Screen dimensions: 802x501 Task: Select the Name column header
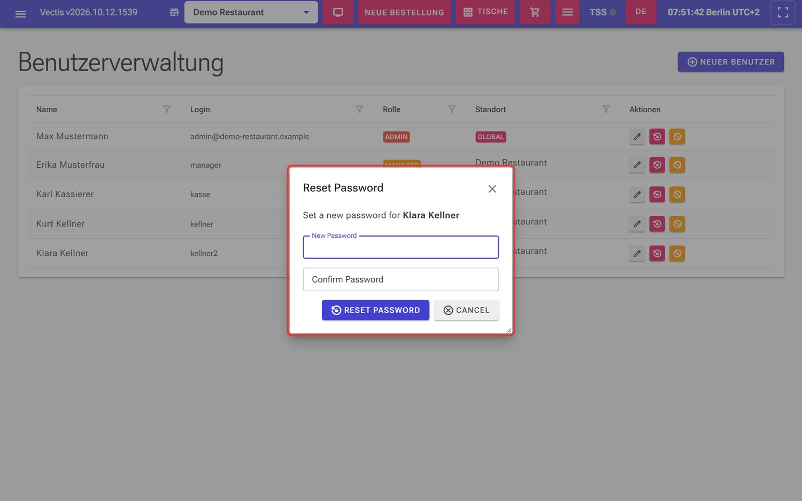[x=47, y=109]
